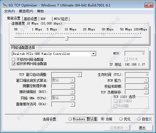Check 不修改网络适配器 checkbox

[13, 60]
